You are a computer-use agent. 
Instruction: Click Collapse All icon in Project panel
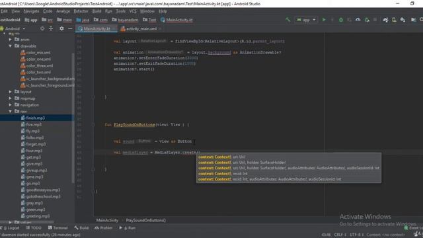[51, 28]
